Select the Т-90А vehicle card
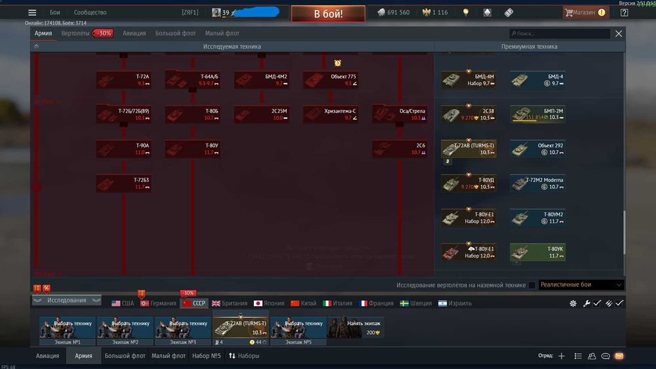656x369 pixels. point(123,149)
